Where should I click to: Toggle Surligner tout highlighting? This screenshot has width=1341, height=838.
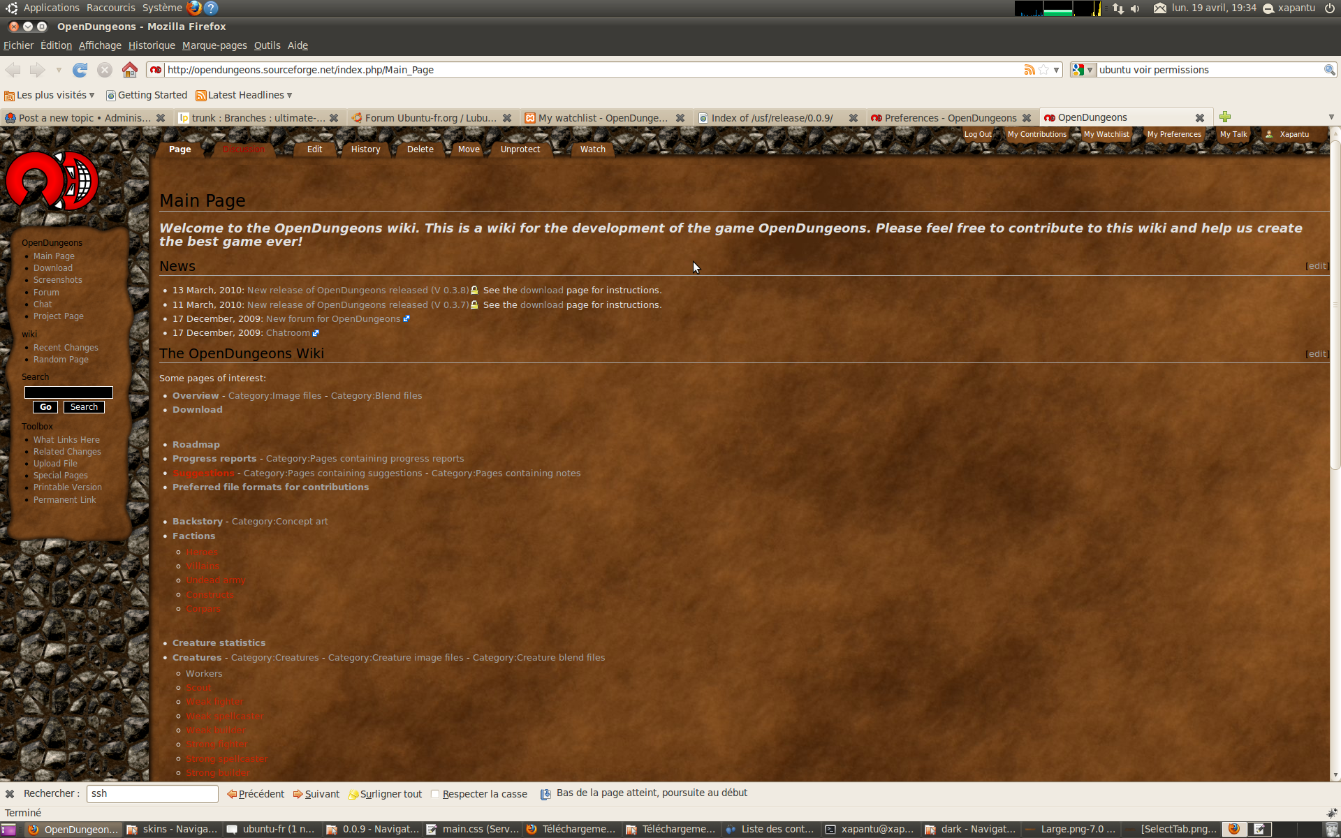pos(385,794)
